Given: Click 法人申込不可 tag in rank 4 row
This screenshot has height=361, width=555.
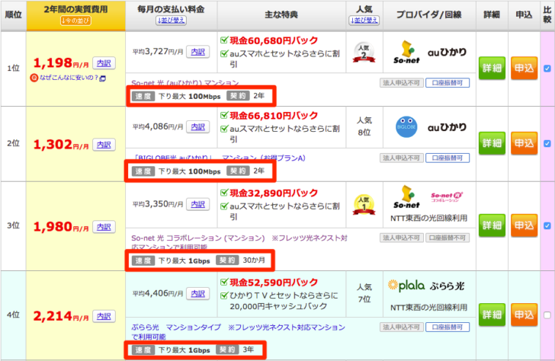Looking at the screenshot, I should pyautogui.click(x=401, y=327).
